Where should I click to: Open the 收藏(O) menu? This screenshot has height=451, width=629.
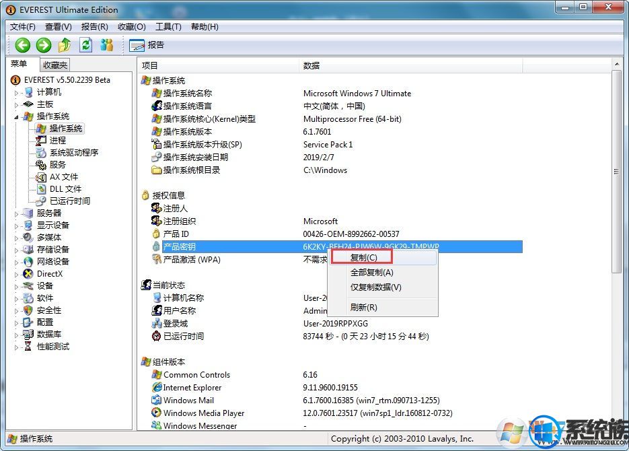click(x=132, y=27)
